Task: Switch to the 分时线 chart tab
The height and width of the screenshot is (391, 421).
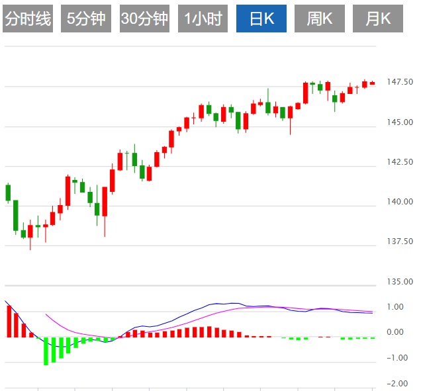Action: point(28,19)
